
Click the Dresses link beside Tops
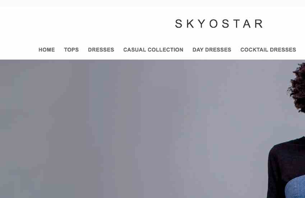tap(101, 50)
